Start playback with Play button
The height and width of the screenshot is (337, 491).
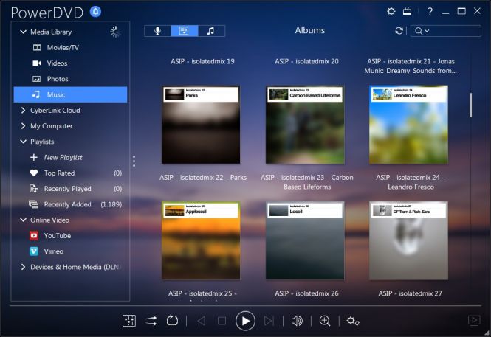(x=245, y=321)
